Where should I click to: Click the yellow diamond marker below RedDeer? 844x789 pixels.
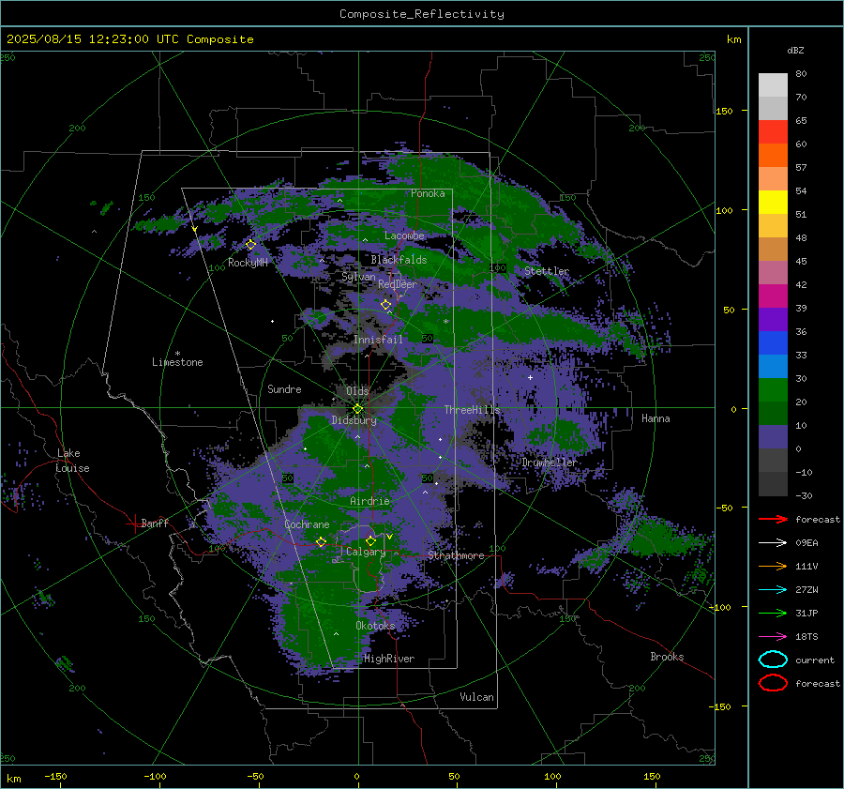pos(385,305)
